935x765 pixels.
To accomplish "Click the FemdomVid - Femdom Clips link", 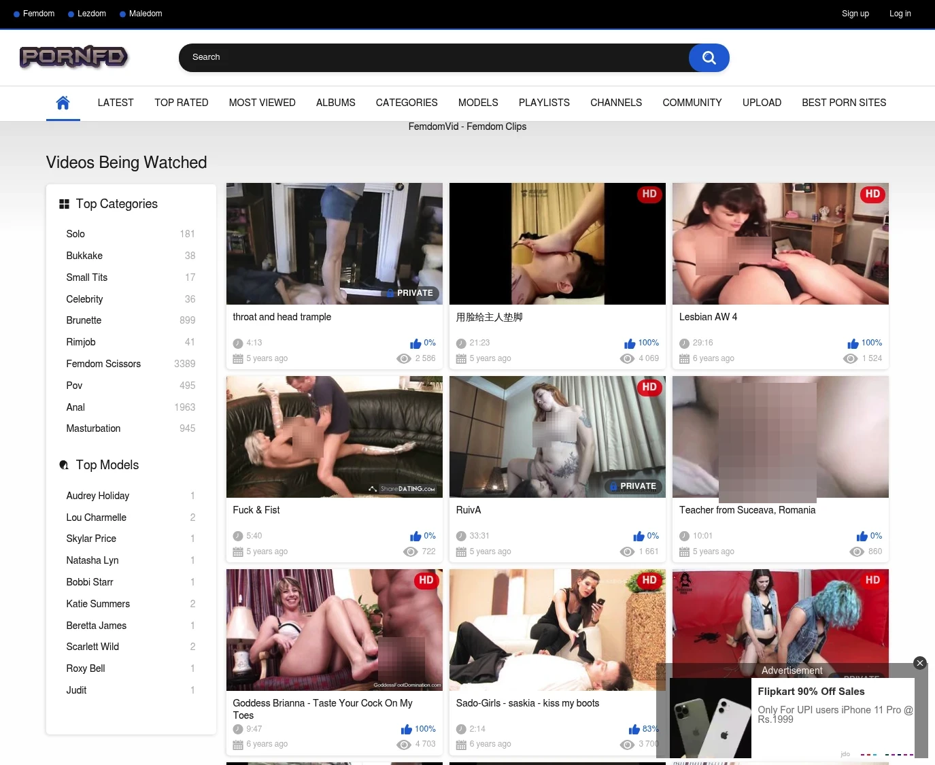I will tap(467, 126).
